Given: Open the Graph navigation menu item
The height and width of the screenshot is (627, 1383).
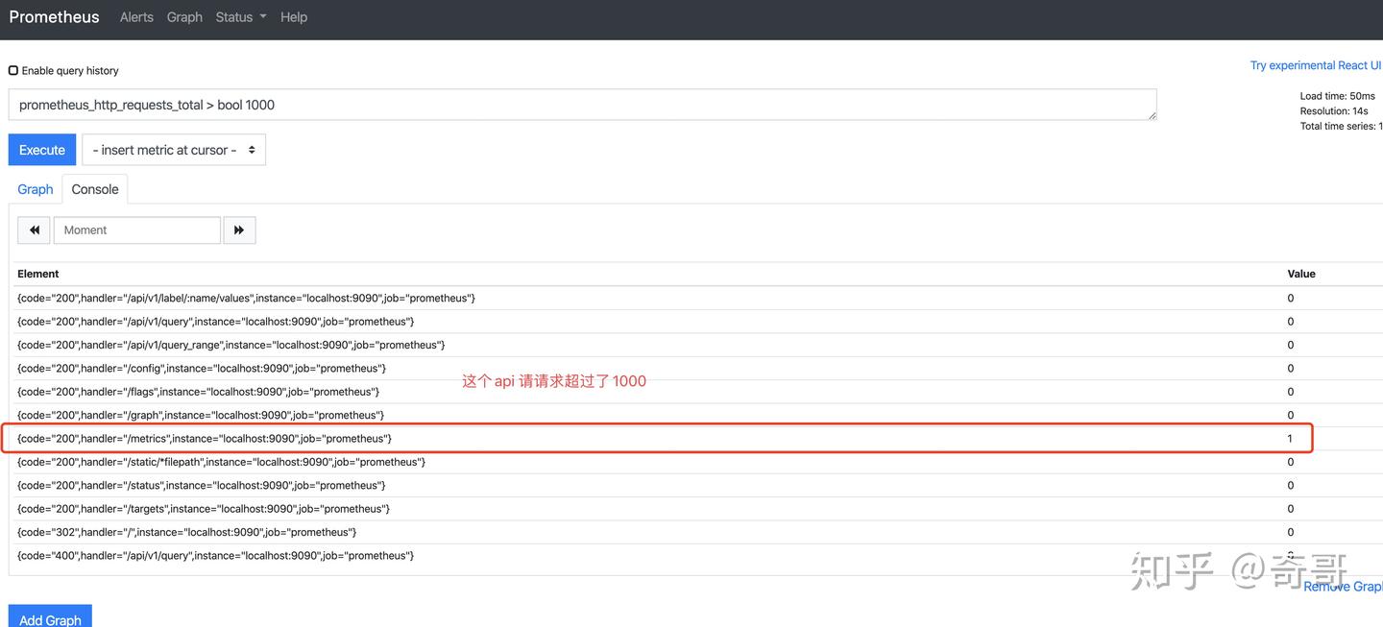Looking at the screenshot, I should [184, 16].
